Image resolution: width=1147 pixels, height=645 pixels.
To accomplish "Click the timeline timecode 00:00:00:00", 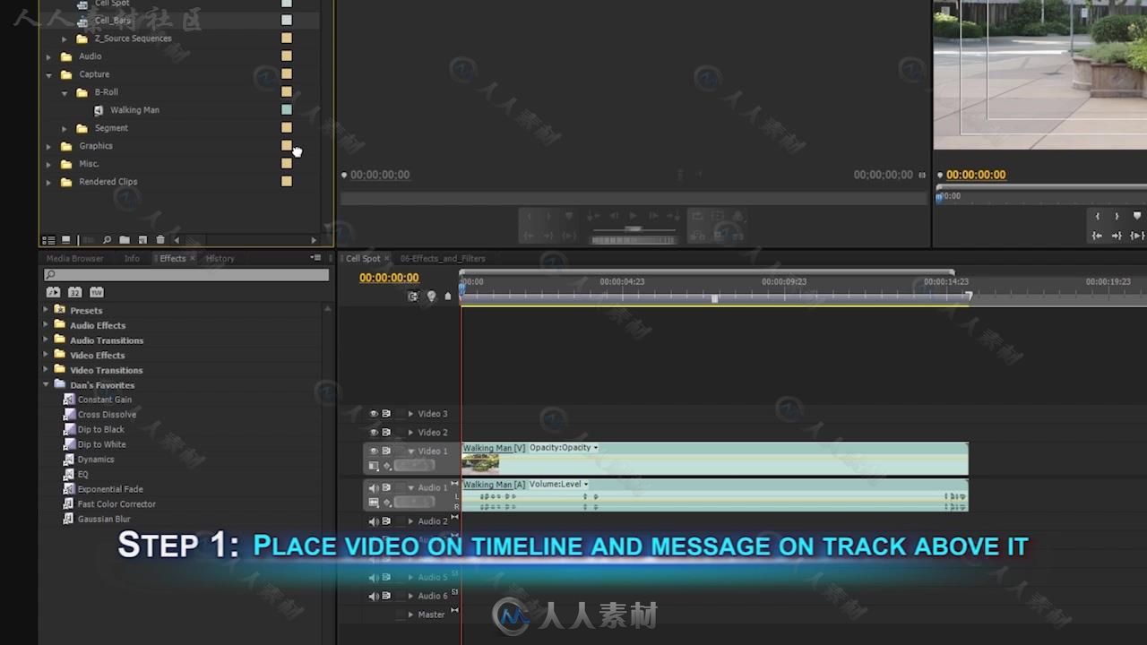I will pyautogui.click(x=389, y=278).
